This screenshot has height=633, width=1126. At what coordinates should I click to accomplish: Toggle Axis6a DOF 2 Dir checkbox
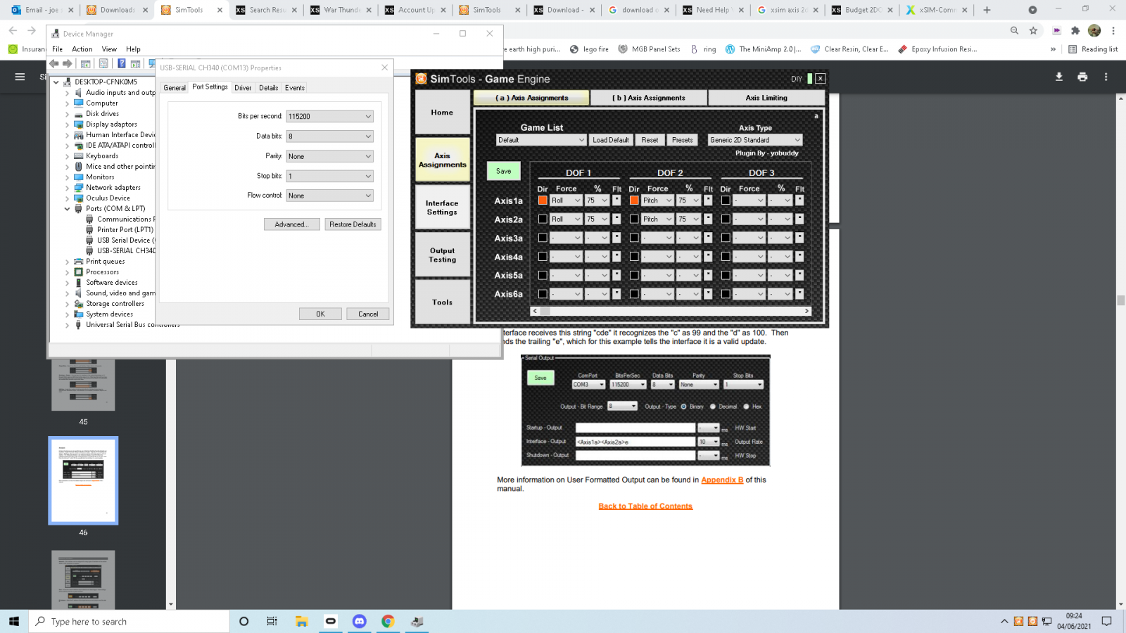pyautogui.click(x=634, y=294)
